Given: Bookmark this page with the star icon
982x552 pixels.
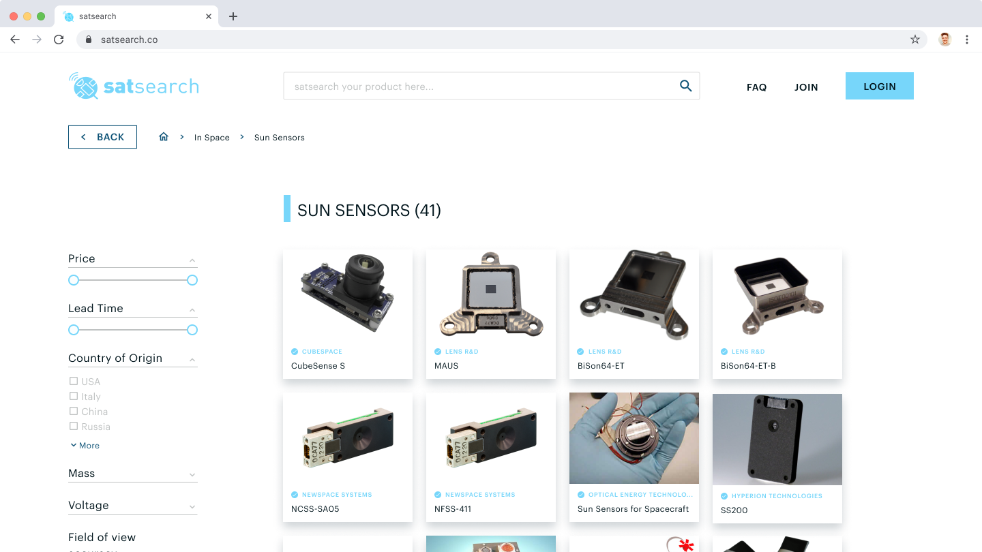Looking at the screenshot, I should pyautogui.click(x=915, y=40).
